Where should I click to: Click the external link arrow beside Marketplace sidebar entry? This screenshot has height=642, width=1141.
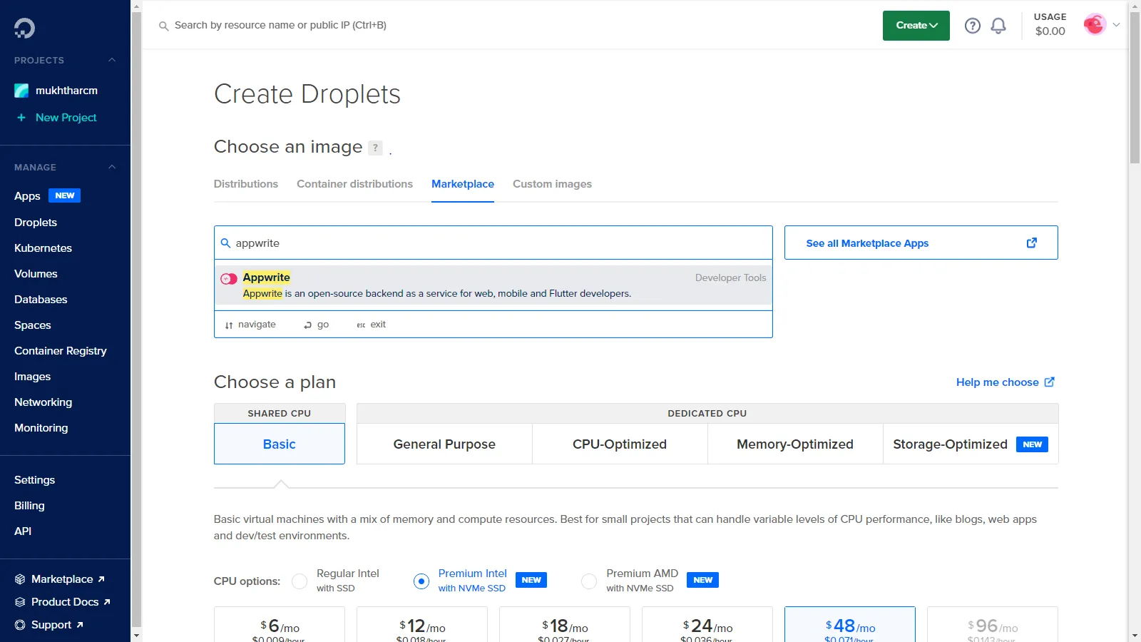tap(101, 579)
